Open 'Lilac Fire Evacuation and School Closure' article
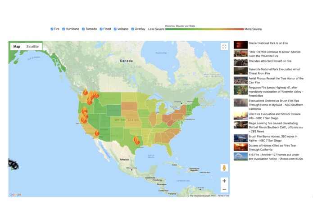 274,116
